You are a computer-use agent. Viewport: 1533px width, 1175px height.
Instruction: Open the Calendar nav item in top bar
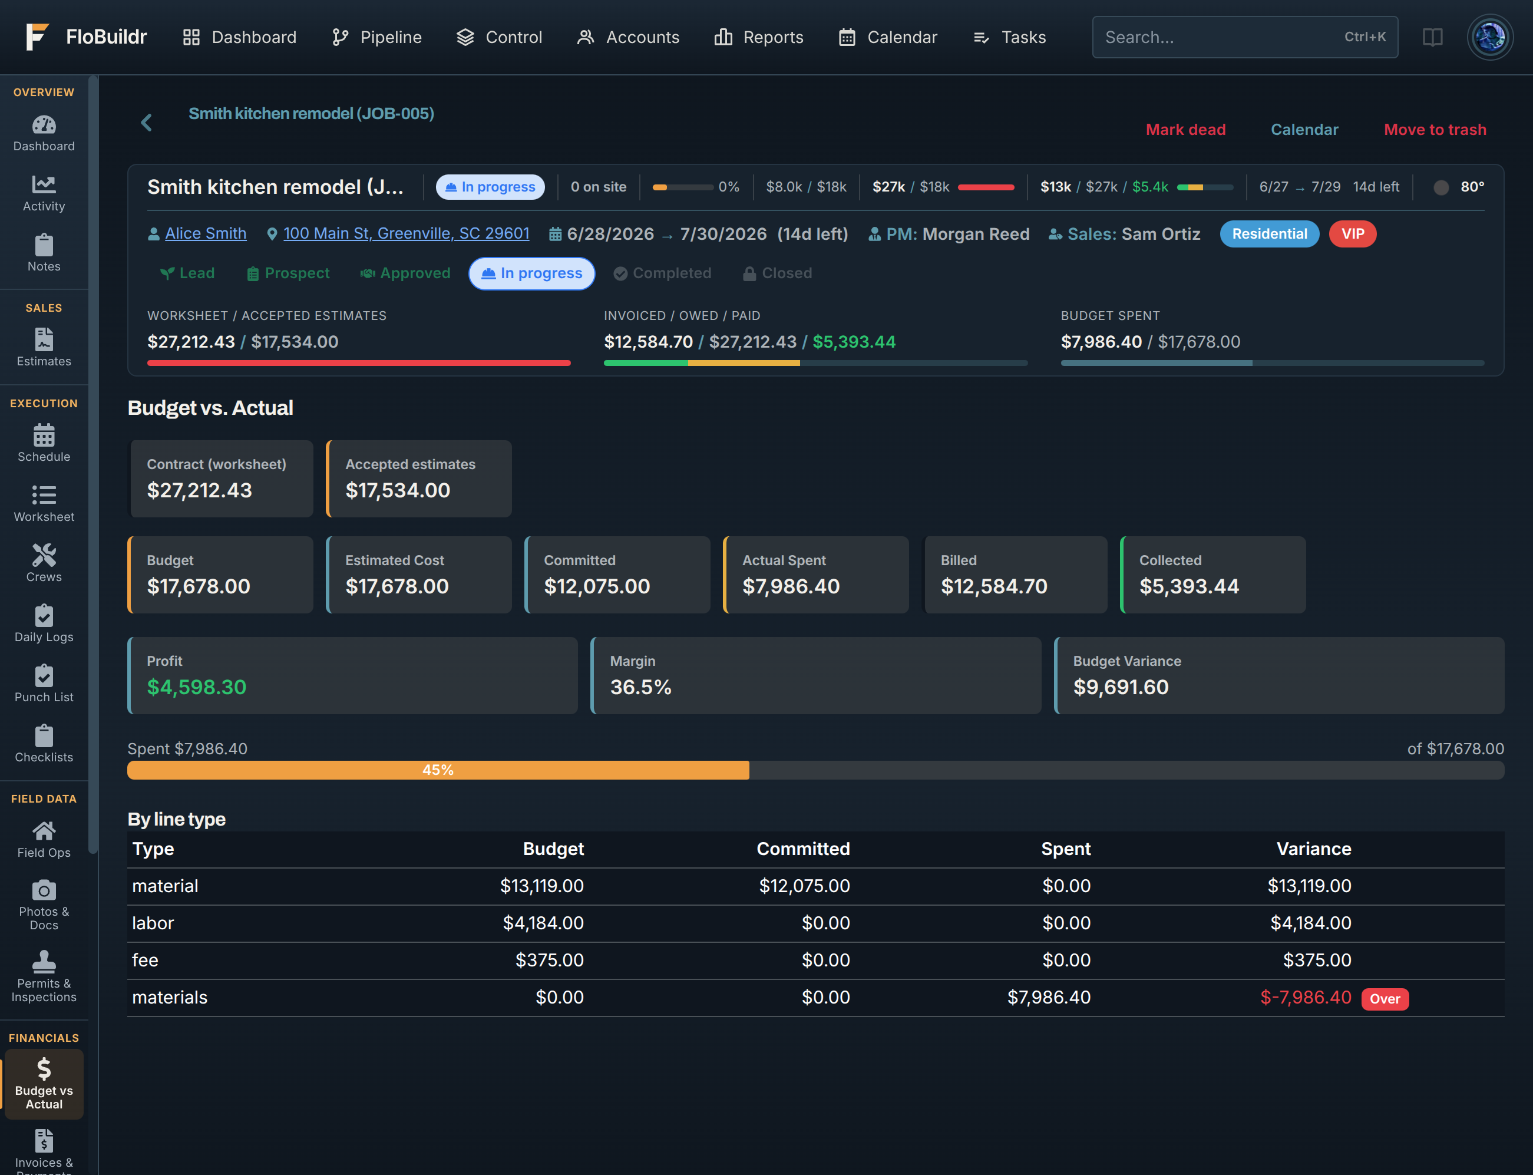(887, 37)
